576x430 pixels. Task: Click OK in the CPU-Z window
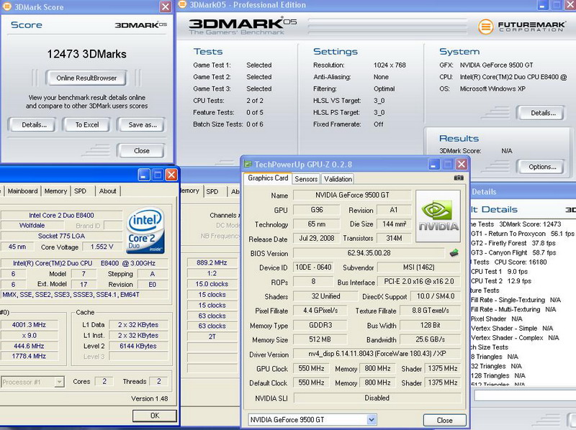[x=155, y=416]
